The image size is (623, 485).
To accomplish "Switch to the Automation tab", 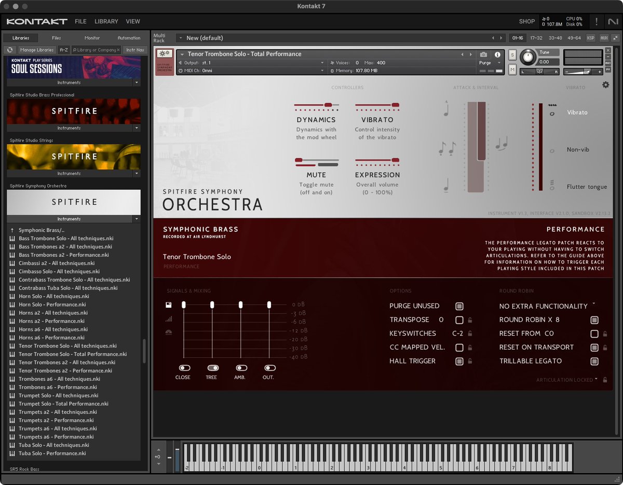I will click(x=129, y=38).
